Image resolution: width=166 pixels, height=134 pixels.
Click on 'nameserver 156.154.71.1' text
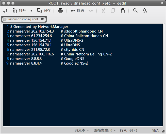(31, 40)
